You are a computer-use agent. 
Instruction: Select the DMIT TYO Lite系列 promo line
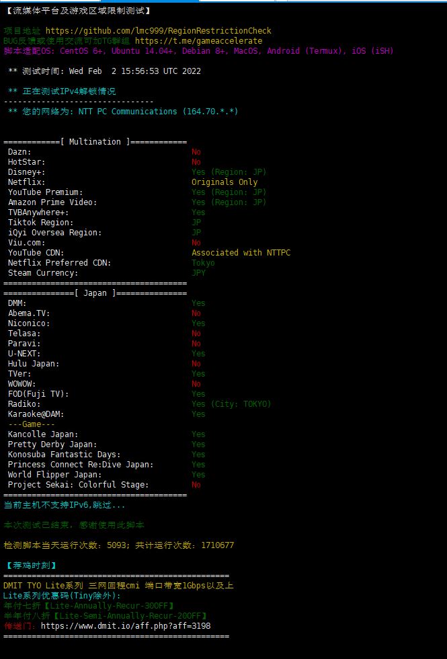click(x=118, y=586)
